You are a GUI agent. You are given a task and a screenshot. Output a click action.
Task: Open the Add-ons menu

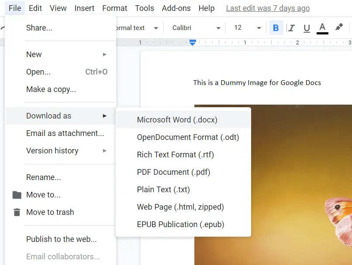pos(176,8)
